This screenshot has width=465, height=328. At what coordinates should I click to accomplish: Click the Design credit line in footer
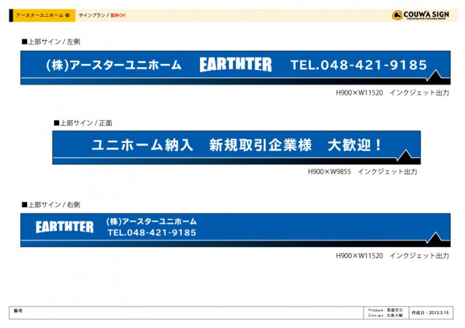pyautogui.click(x=385, y=316)
